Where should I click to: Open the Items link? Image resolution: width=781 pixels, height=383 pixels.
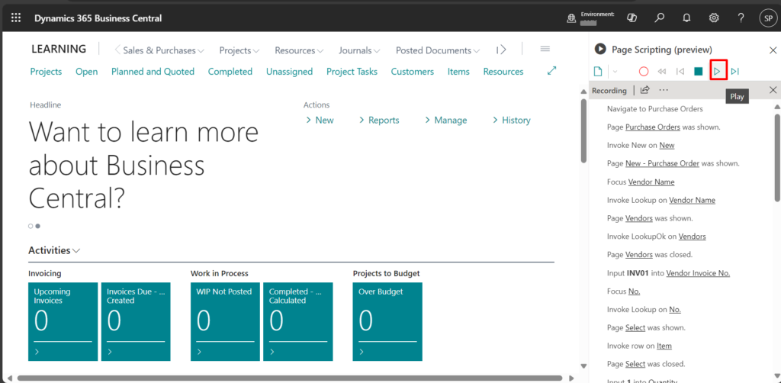pos(458,72)
